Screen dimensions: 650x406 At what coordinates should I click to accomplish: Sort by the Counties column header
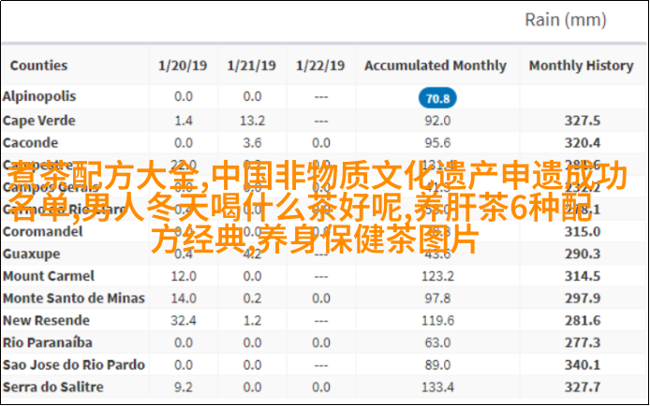(x=38, y=65)
